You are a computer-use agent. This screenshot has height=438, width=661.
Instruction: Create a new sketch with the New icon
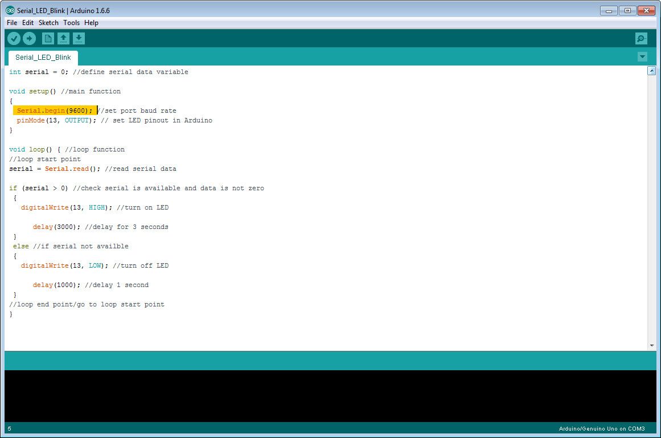[x=47, y=38]
